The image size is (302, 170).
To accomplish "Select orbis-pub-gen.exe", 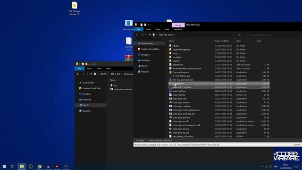I will point(181,118).
